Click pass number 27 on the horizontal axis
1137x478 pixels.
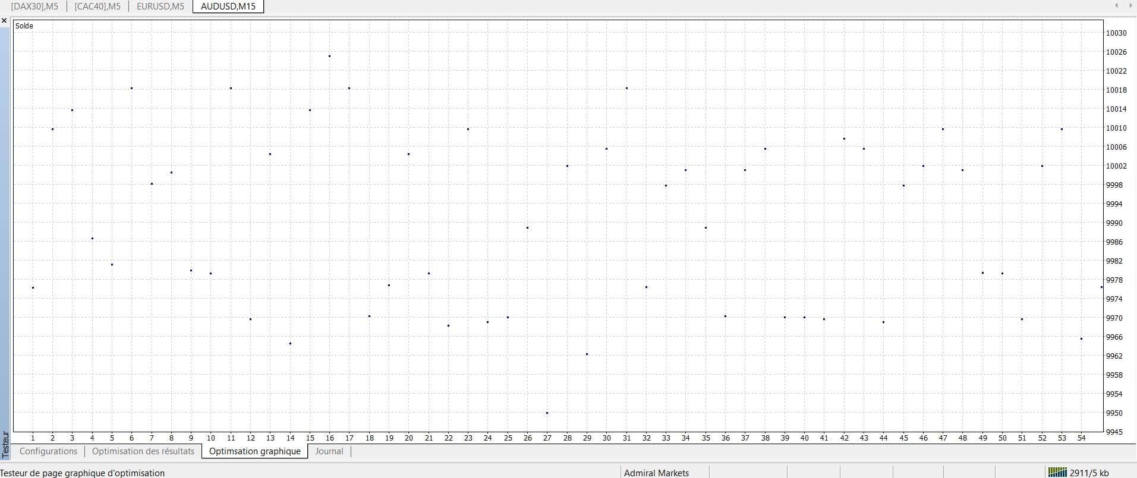pyautogui.click(x=547, y=438)
